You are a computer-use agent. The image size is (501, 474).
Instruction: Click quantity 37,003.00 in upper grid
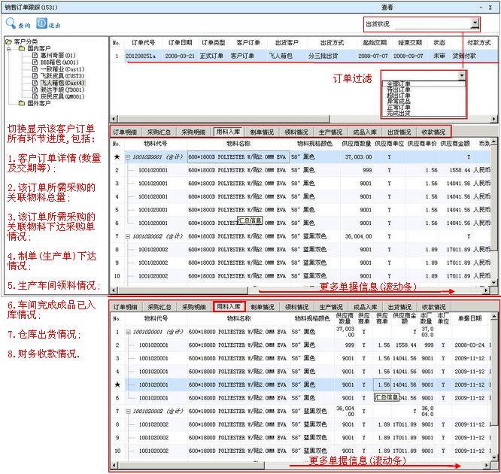tap(359, 157)
